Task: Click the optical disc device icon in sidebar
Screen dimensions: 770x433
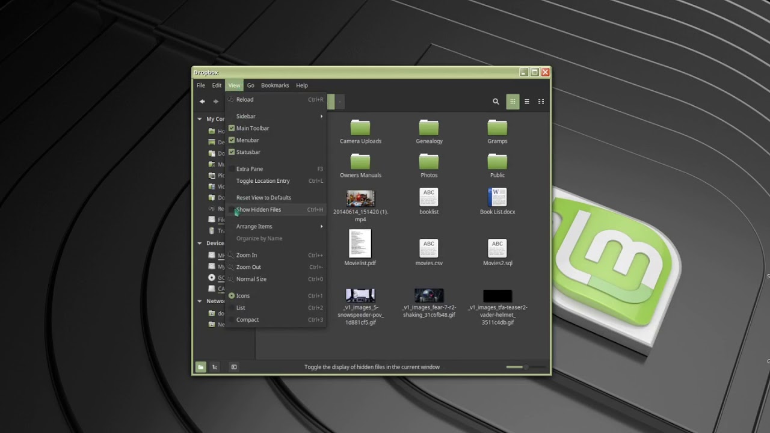Action: [212, 278]
